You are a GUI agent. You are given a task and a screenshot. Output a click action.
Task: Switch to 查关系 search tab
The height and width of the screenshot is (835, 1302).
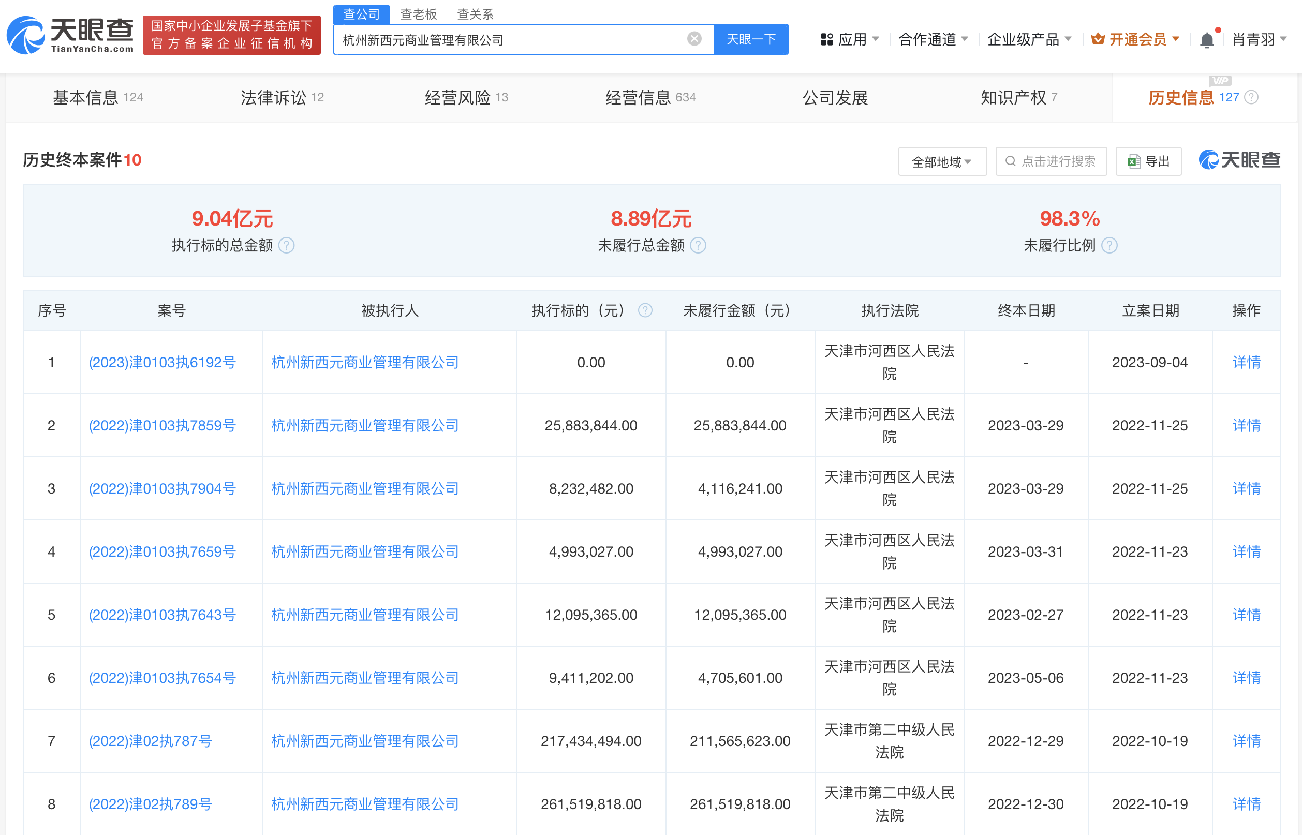tap(475, 14)
